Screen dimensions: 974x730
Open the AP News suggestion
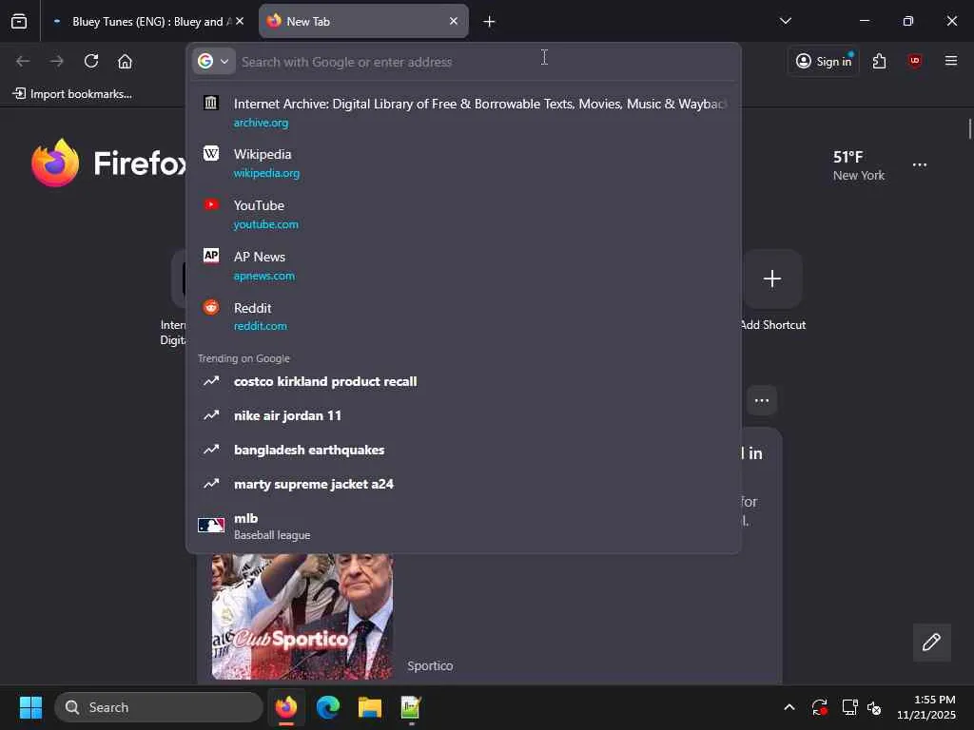tap(463, 266)
